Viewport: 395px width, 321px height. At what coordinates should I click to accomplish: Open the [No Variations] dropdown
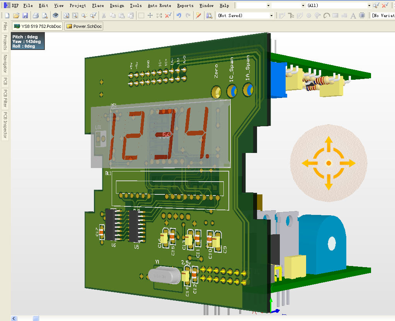pyautogui.click(x=383, y=15)
